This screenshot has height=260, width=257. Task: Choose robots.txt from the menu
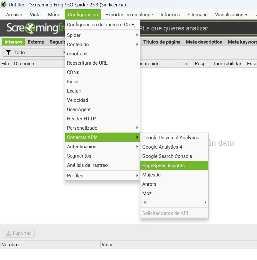(x=103, y=54)
